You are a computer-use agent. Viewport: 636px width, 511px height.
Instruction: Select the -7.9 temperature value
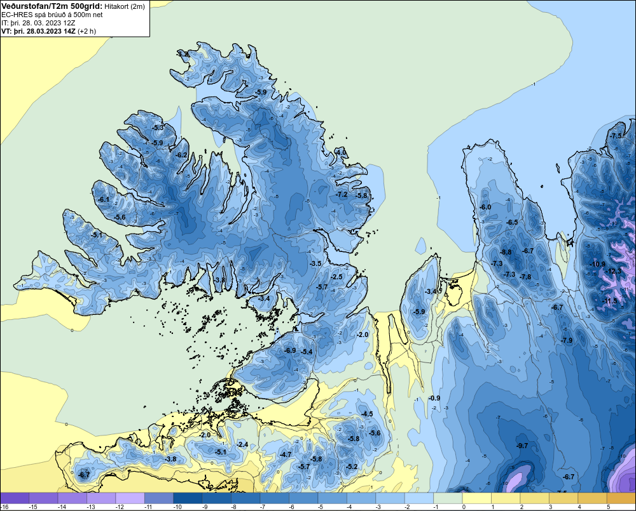(567, 340)
